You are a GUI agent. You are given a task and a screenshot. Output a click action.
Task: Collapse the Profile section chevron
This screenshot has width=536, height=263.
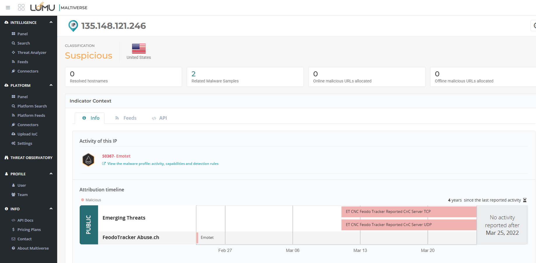click(51, 174)
